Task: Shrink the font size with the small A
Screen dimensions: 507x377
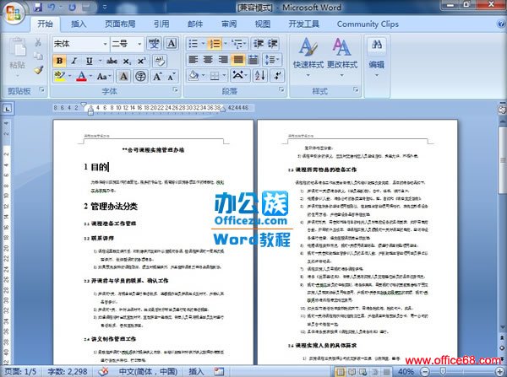Action: click(171, 77)
